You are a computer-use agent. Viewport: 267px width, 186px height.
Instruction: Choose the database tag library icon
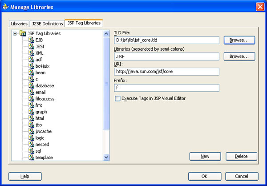coord(31,86)
